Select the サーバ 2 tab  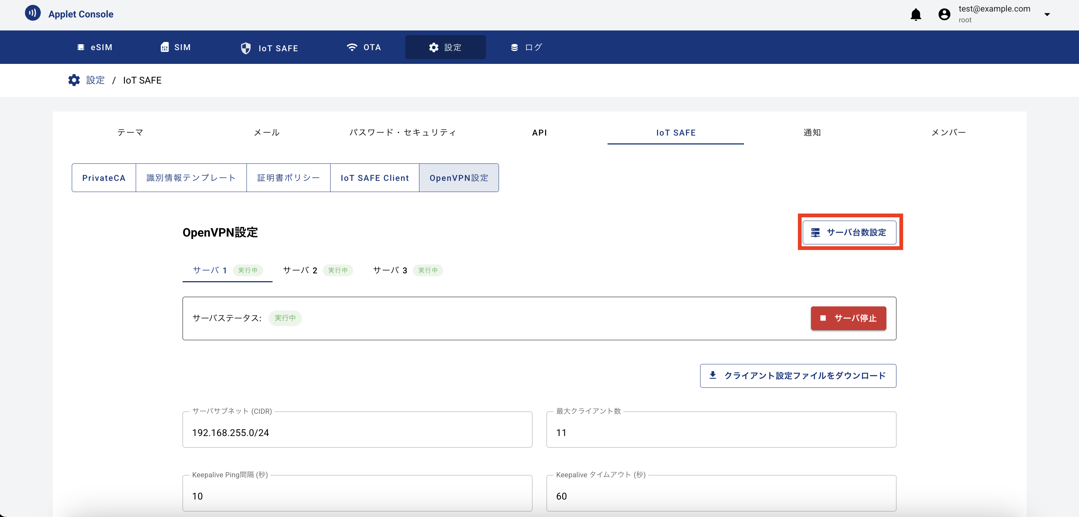tap(300, 270)
